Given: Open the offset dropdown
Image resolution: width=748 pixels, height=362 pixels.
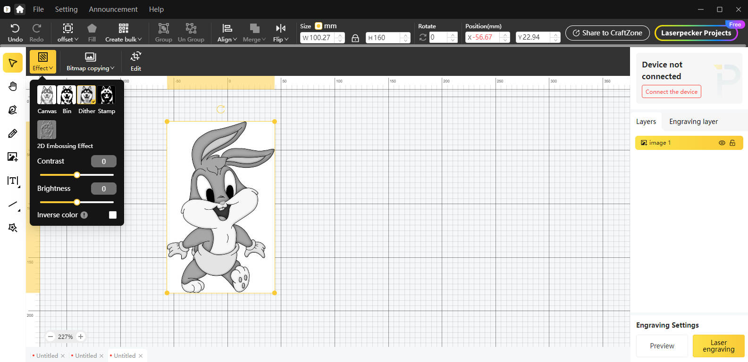Looking at the screenshot, I should click(68, 33).
